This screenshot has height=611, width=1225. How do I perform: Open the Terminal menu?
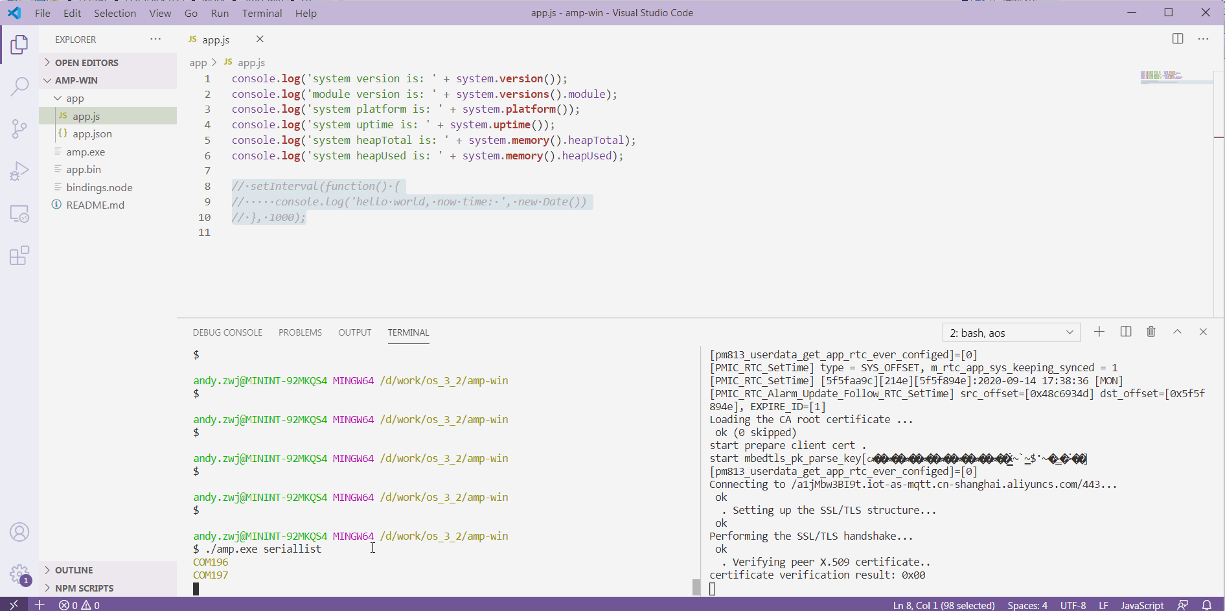[x=262, y=13]
